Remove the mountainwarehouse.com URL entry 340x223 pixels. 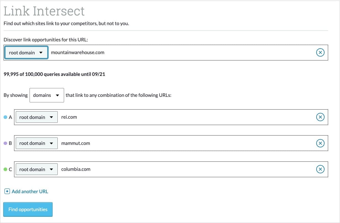click(320, 52)
